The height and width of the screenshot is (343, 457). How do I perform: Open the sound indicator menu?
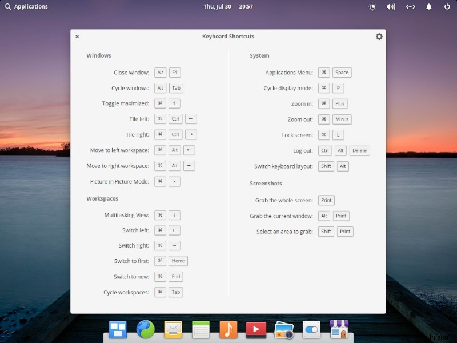click(x=391, y=6)
